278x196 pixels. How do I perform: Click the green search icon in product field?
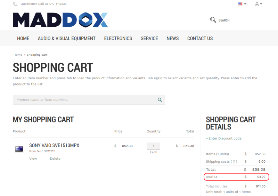pyautogui.click(x=160, y=100)
